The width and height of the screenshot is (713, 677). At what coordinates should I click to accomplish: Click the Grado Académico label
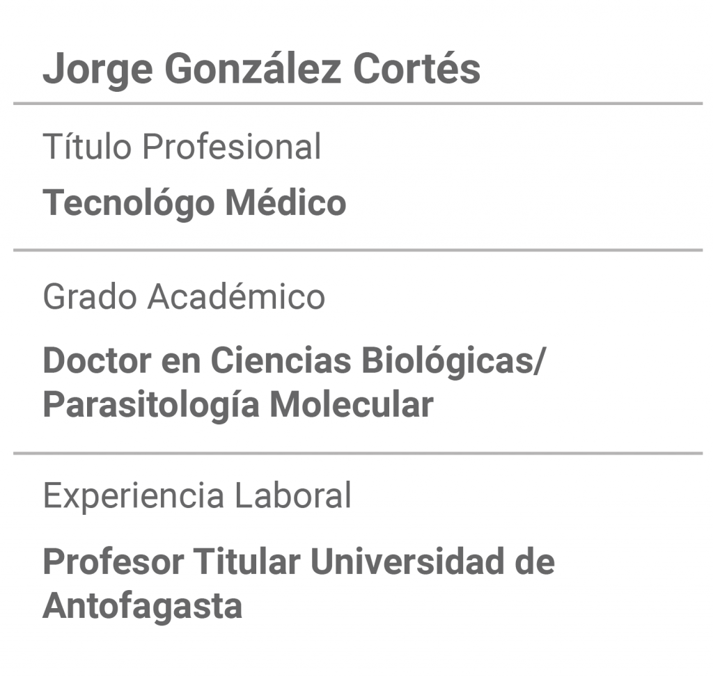184,296
